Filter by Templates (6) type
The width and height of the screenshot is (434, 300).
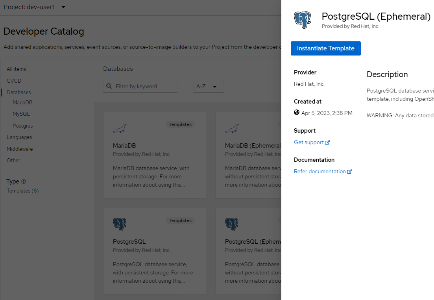pyautogui.click(x=23, y=191)
